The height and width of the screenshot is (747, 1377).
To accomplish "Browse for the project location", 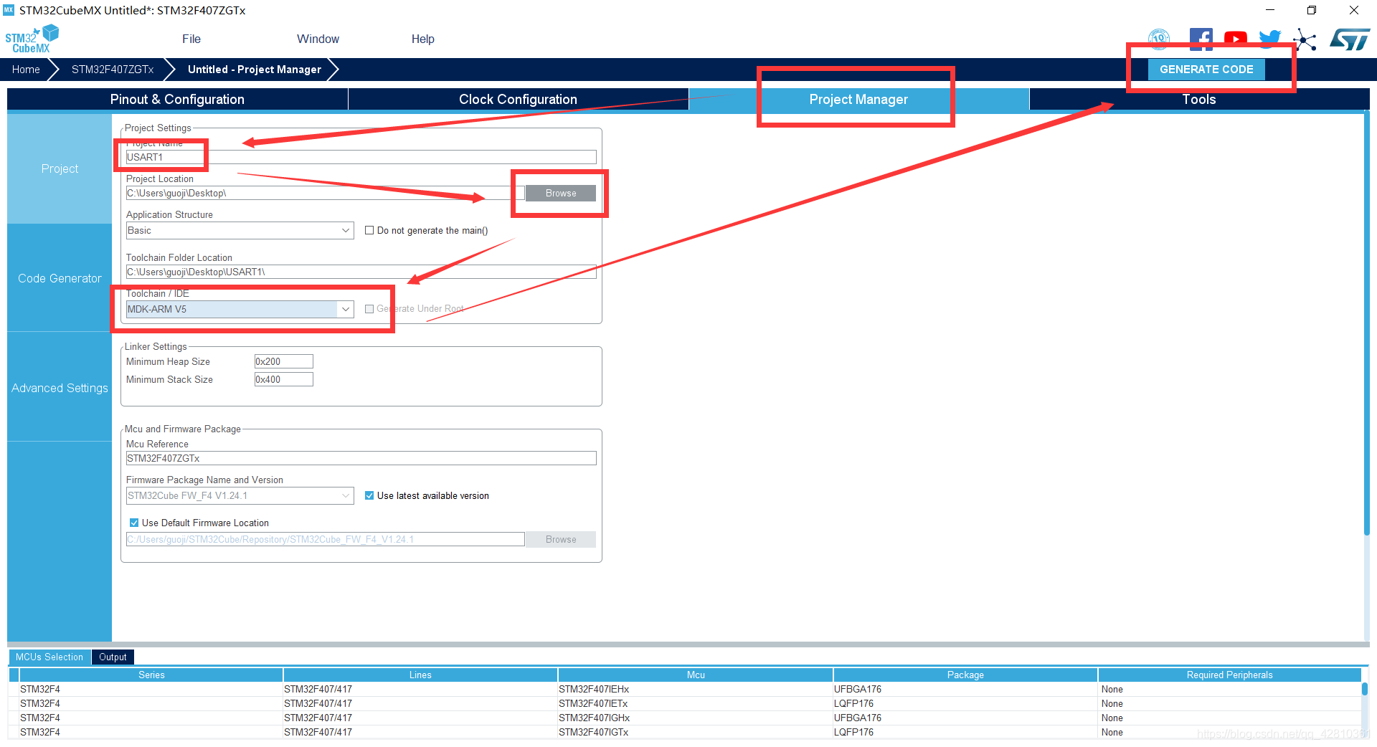I will [x=561, y=193].
